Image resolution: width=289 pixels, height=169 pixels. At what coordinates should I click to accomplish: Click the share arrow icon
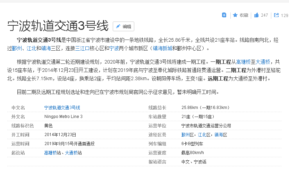click(x=276, y=15)
